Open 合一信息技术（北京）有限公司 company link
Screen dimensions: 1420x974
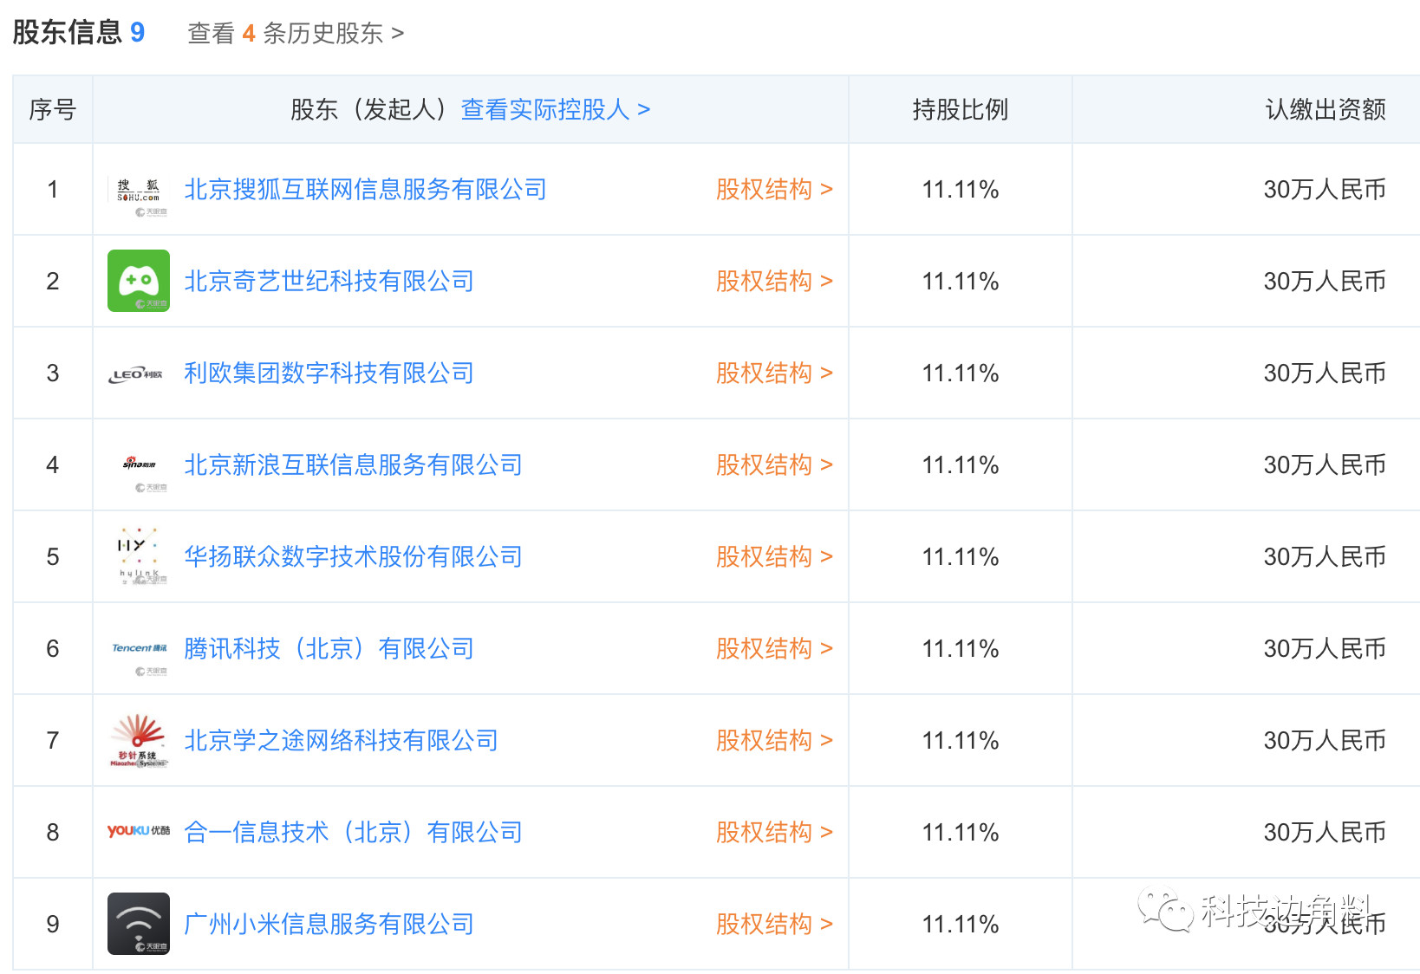pyautogui.click(x=353, y=832)
